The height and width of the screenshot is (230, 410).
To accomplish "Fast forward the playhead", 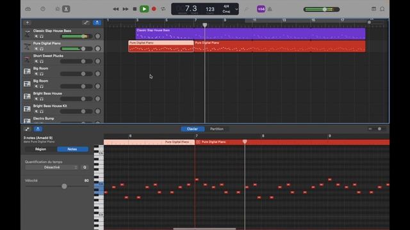I will point(126,9).
